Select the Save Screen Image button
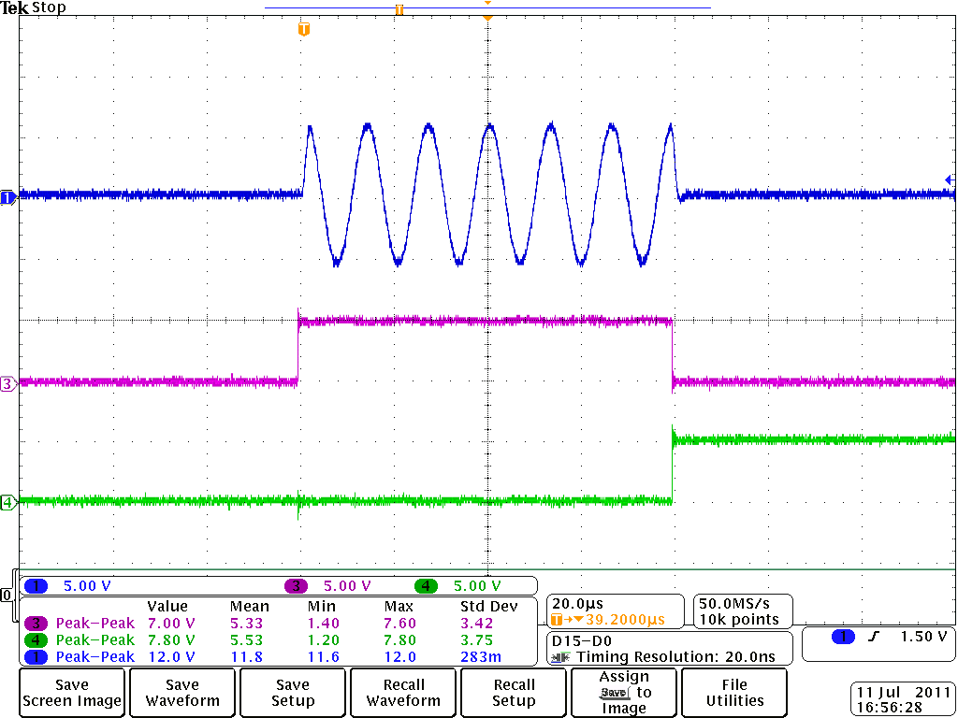This screenshot has width=958, height=718. point(72,693)
